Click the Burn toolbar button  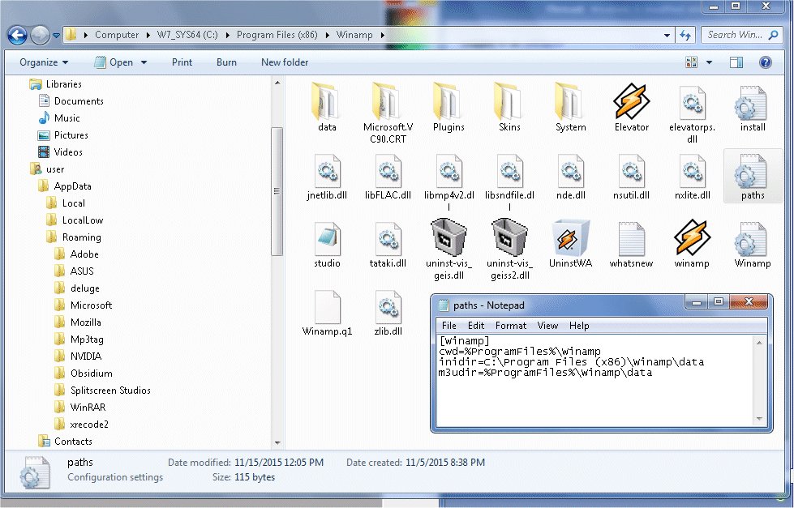pos(226,62)
